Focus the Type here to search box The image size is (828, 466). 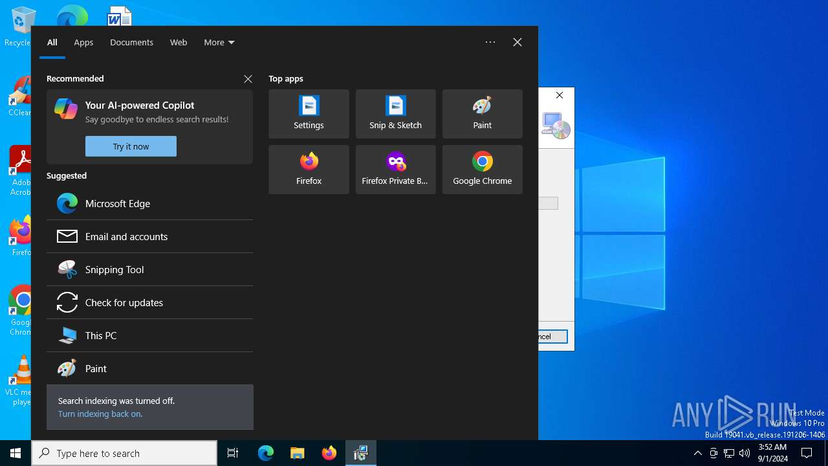124,453
